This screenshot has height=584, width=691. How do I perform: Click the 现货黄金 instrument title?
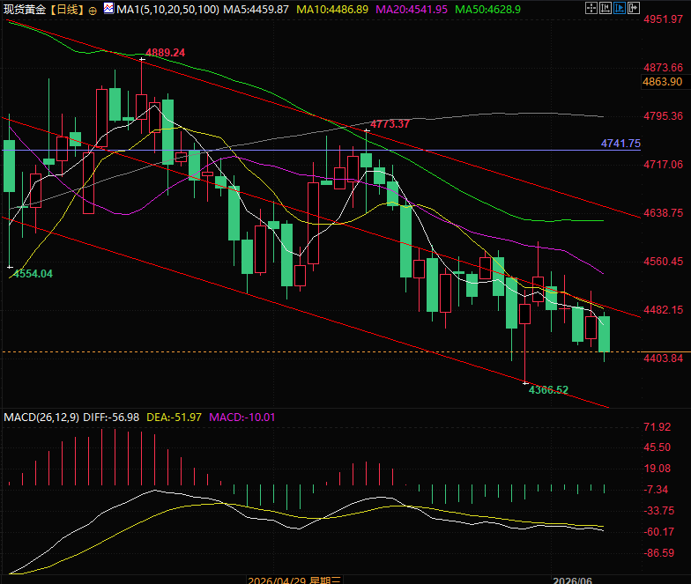click(25, 9)
